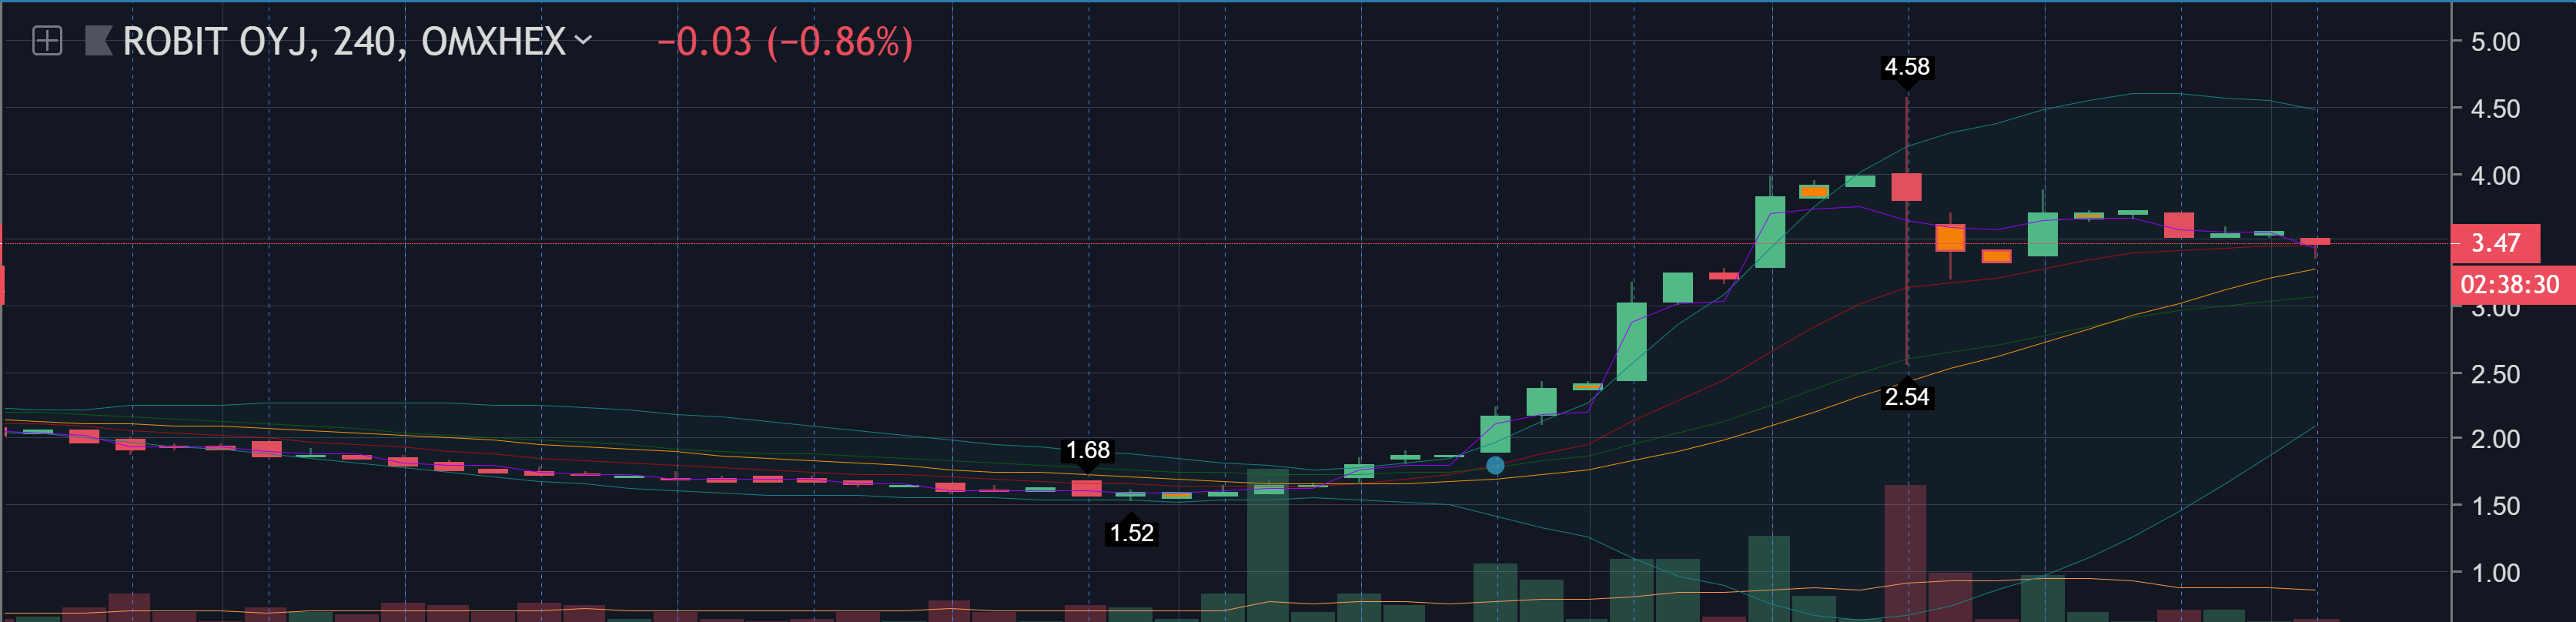This screenshot has height=622, width=2576.
Task: Click the -0.03 (-0.86%) change value
Action: coord(784,42)
